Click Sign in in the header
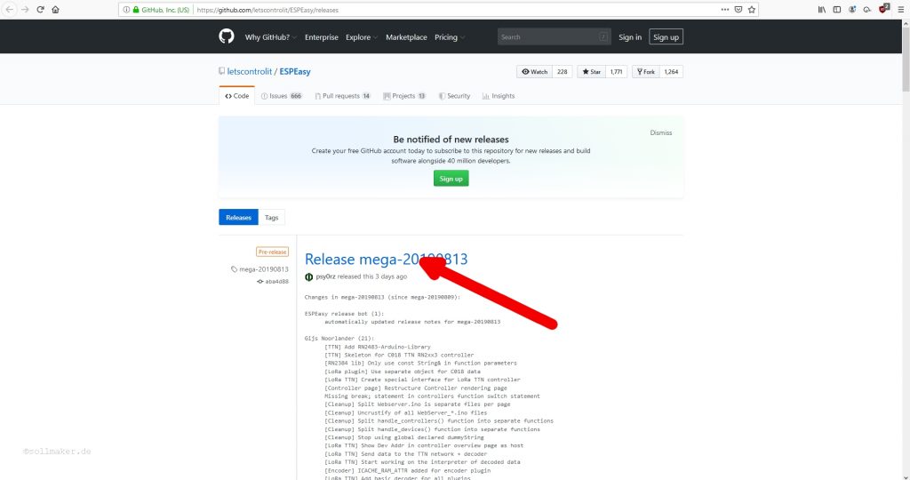This screenshot has height=480, width=910. click(x=630, y=37)
